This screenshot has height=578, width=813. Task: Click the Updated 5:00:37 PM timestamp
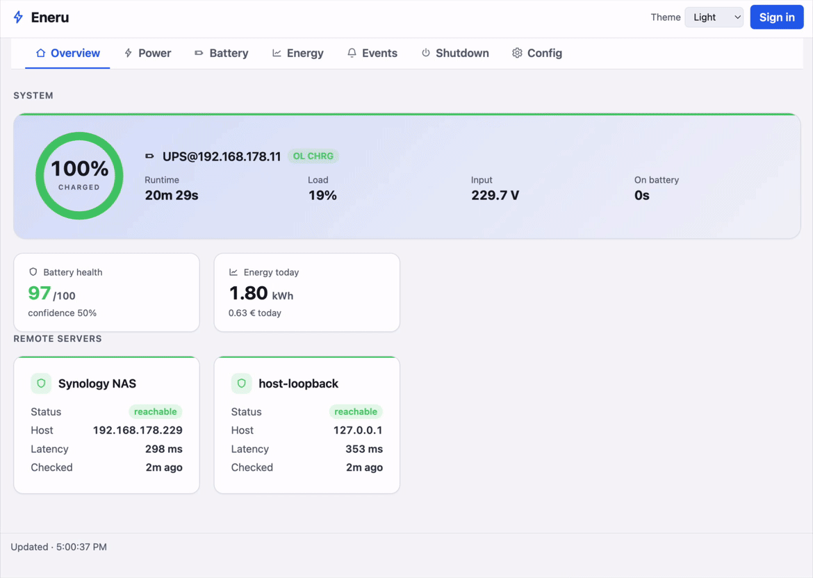58,547
